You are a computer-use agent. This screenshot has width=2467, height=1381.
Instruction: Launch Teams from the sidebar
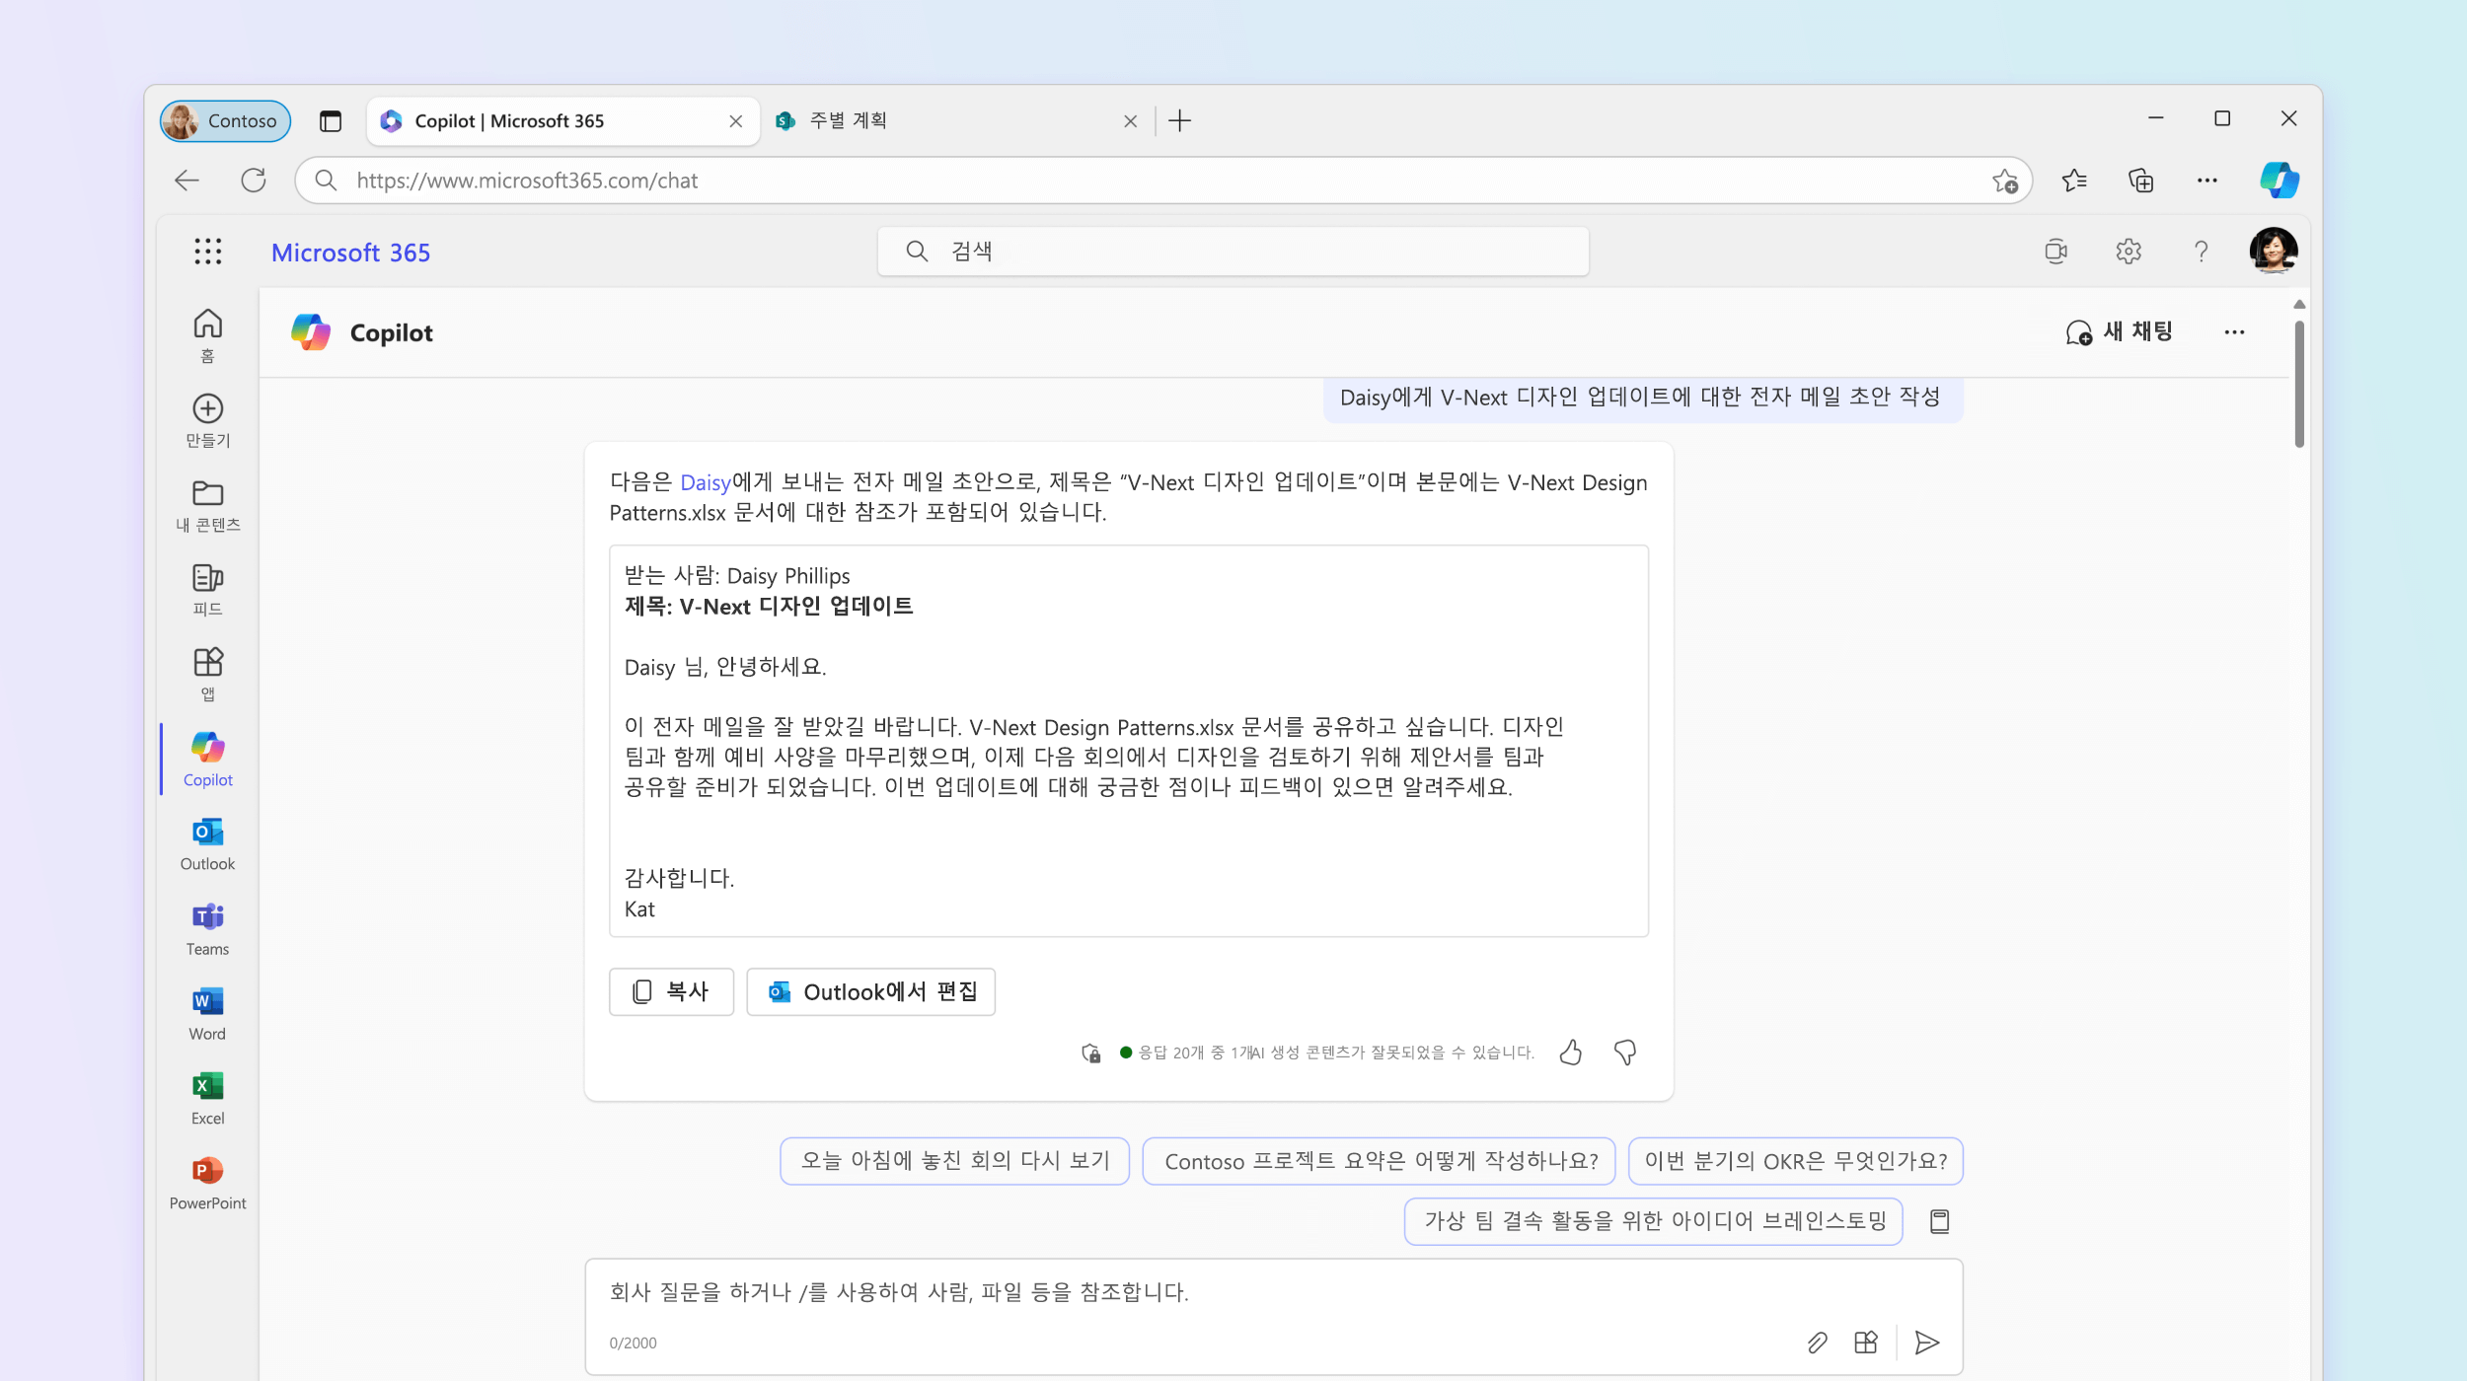pos(207,929)
